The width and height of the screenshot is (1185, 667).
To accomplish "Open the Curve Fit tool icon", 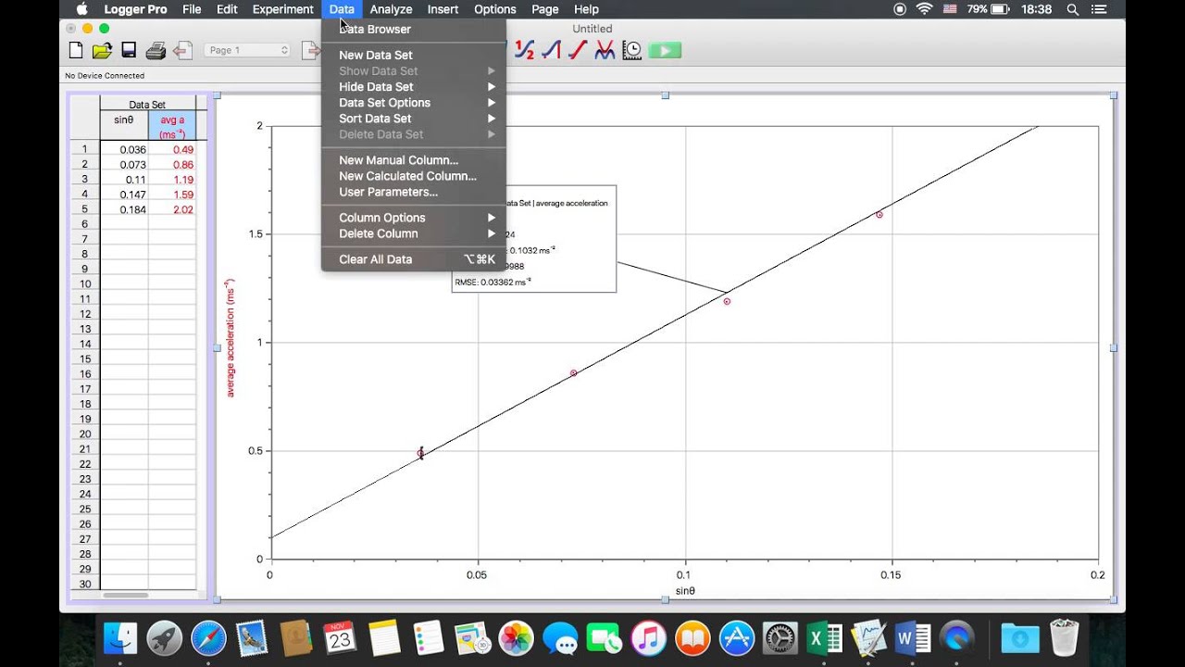I will click(605, 50).
